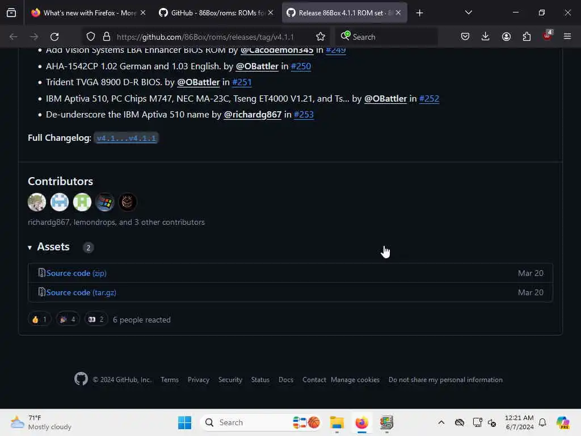This screenshot has height=436, width=581.
Task: Go forward one page
Action: pos(33,37)
